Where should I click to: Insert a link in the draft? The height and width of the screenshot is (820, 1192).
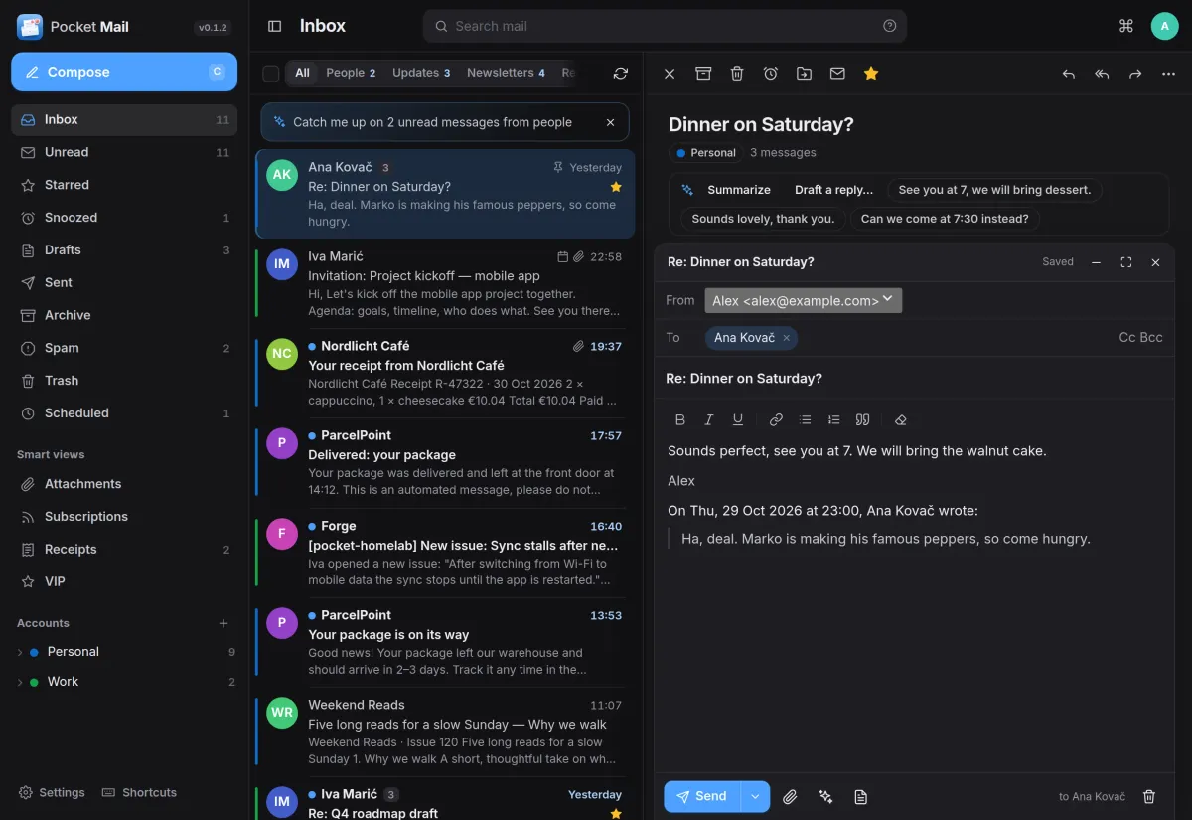tap(777, 419)
